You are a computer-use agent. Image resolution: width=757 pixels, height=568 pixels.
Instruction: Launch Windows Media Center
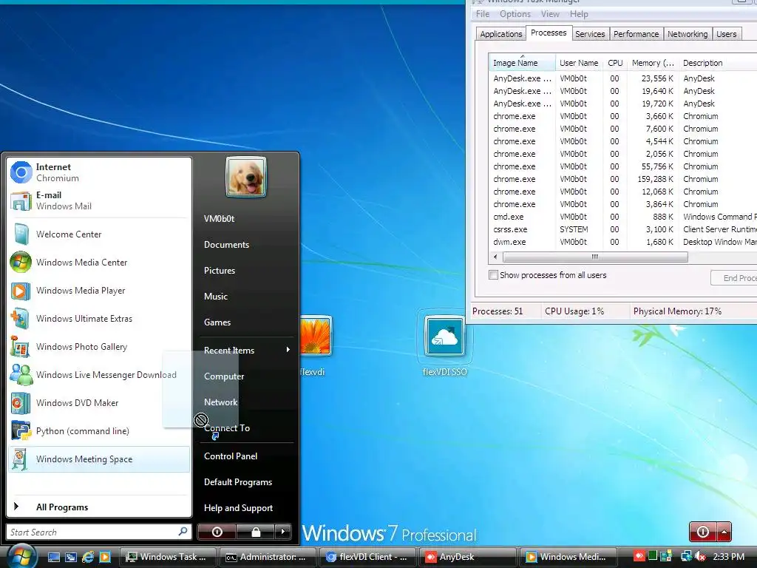coord(99,263)
